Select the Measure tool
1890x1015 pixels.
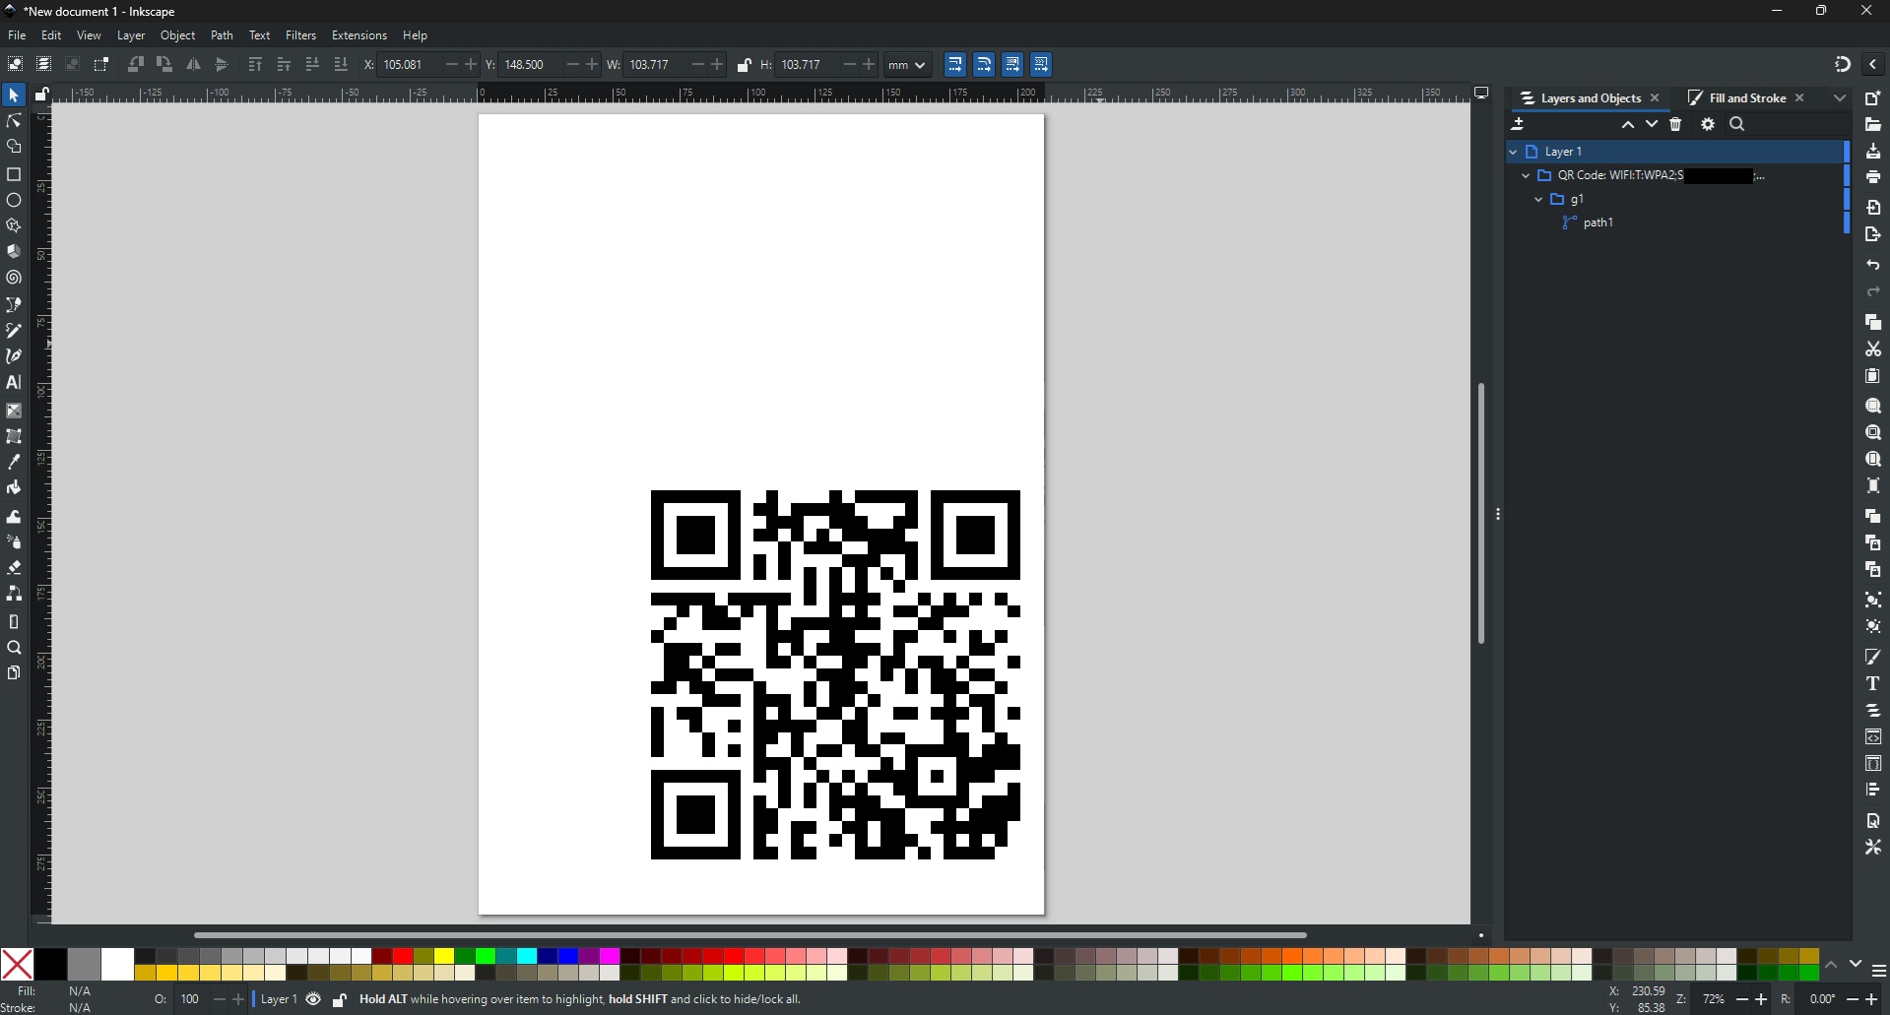[14, 622]
